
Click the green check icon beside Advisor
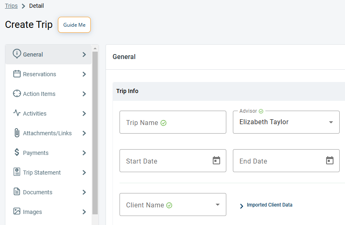click(x=261, y=111)
